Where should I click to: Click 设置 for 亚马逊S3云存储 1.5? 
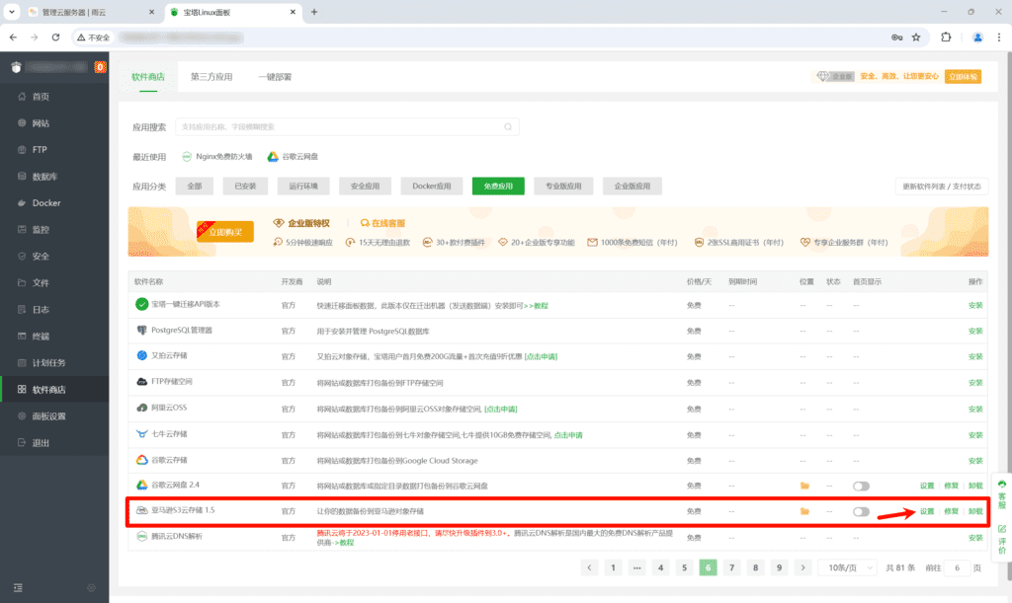926,511
